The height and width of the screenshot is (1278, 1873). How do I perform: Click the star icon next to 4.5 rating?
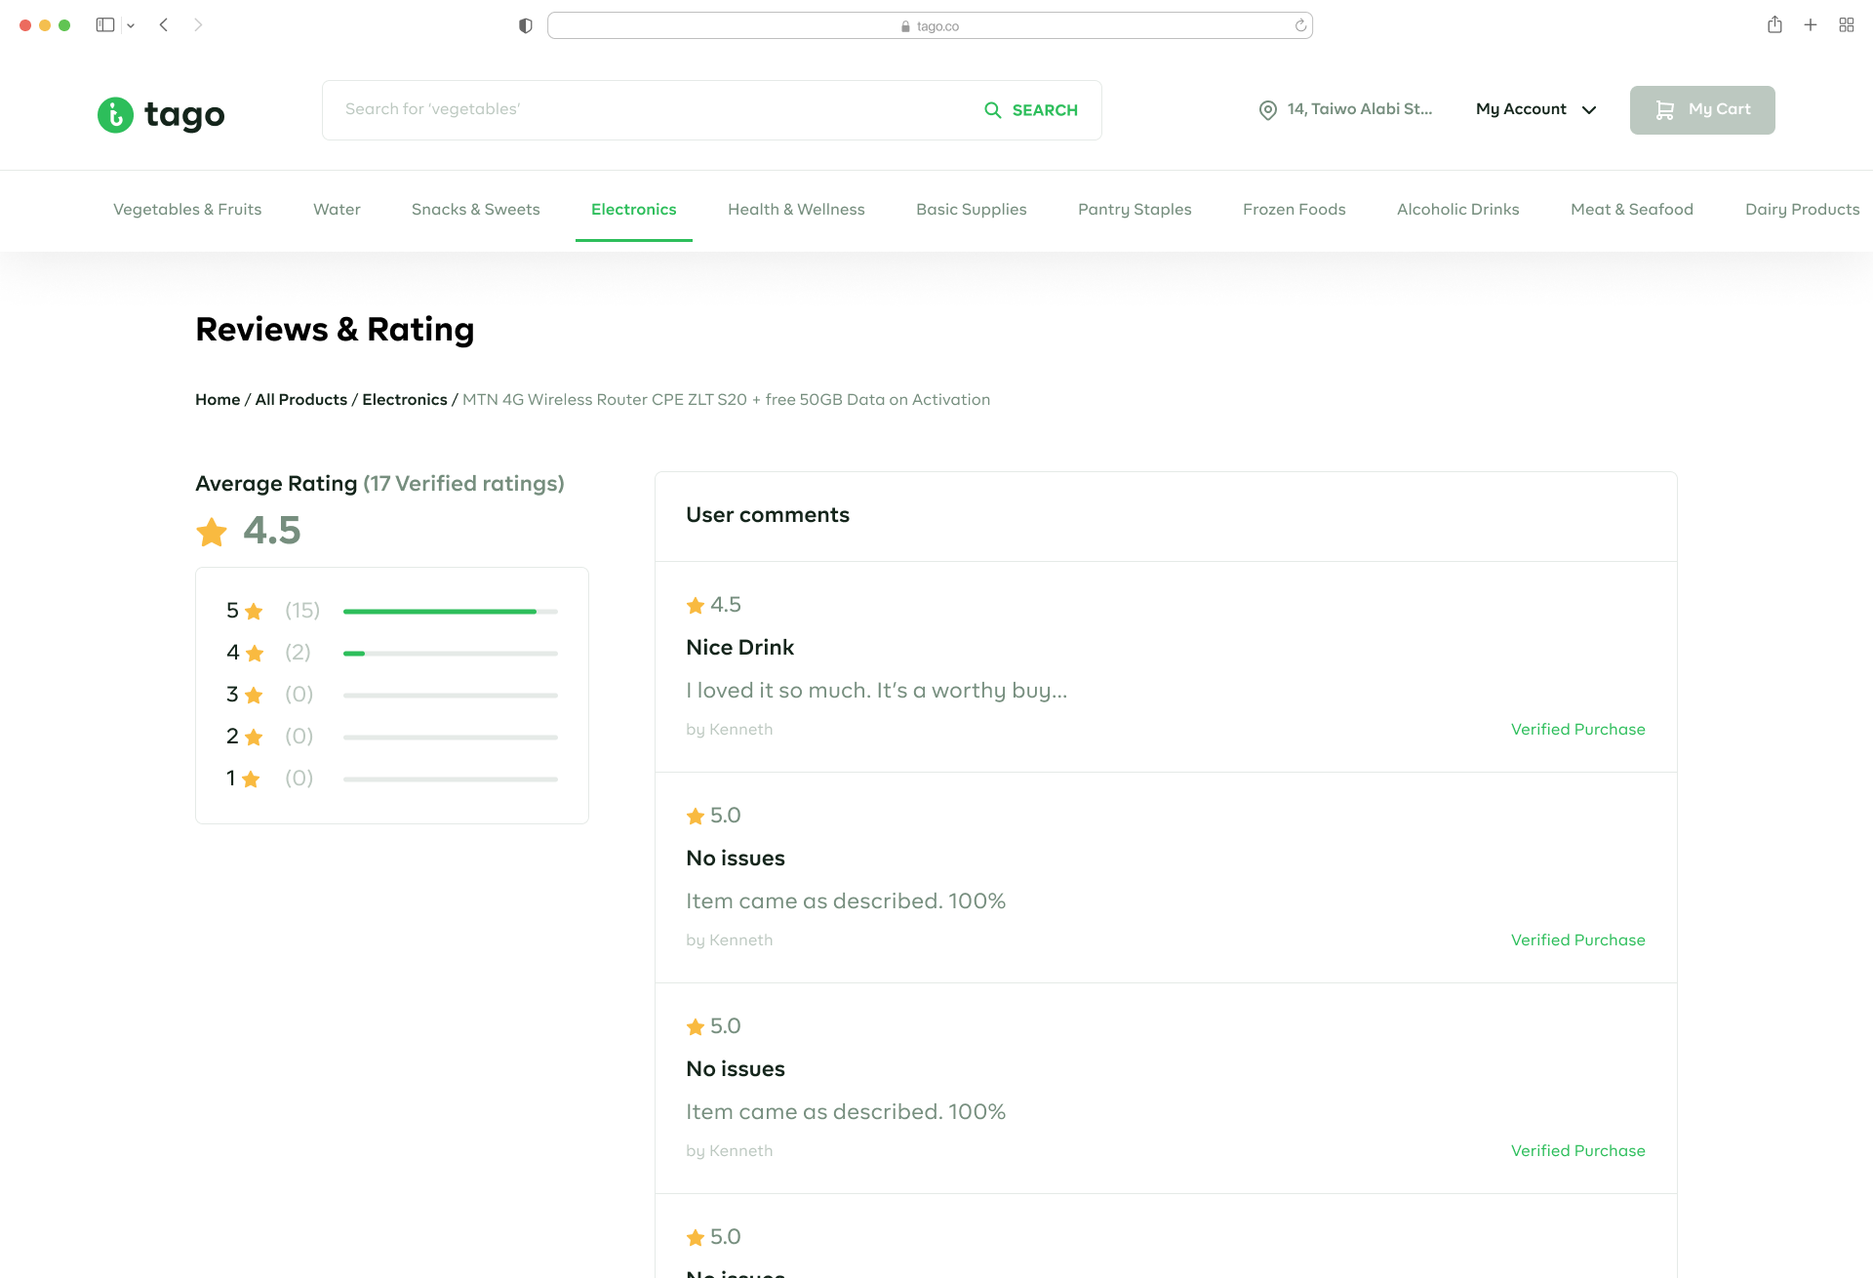[211, 532]
